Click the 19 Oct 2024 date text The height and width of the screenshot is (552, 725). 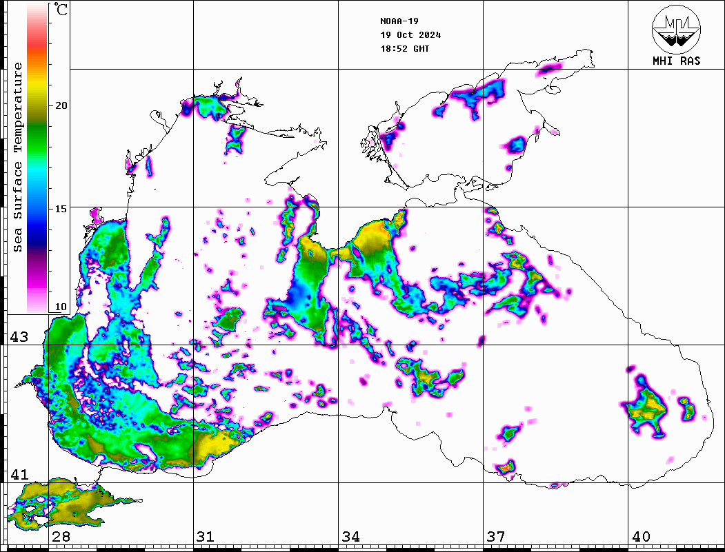coord(410,35)
